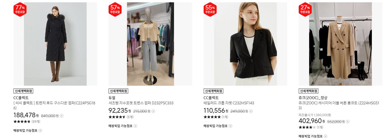Screen dimensions: 384x140
Task: Open 테일러드 크롭 자켓 C232MSF143 product link
Action: (229, 103)
